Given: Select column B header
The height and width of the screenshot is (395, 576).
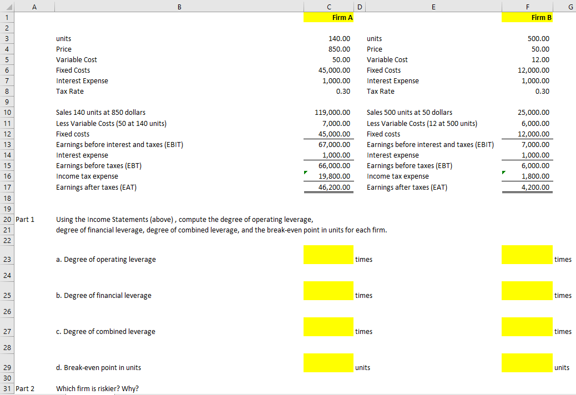Looking at the screenshot, I should (179, 7).
